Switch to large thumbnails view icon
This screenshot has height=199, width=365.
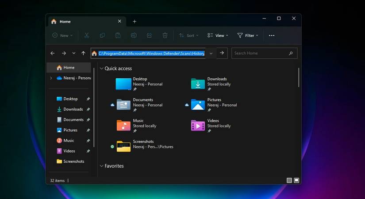click(296, 180)
